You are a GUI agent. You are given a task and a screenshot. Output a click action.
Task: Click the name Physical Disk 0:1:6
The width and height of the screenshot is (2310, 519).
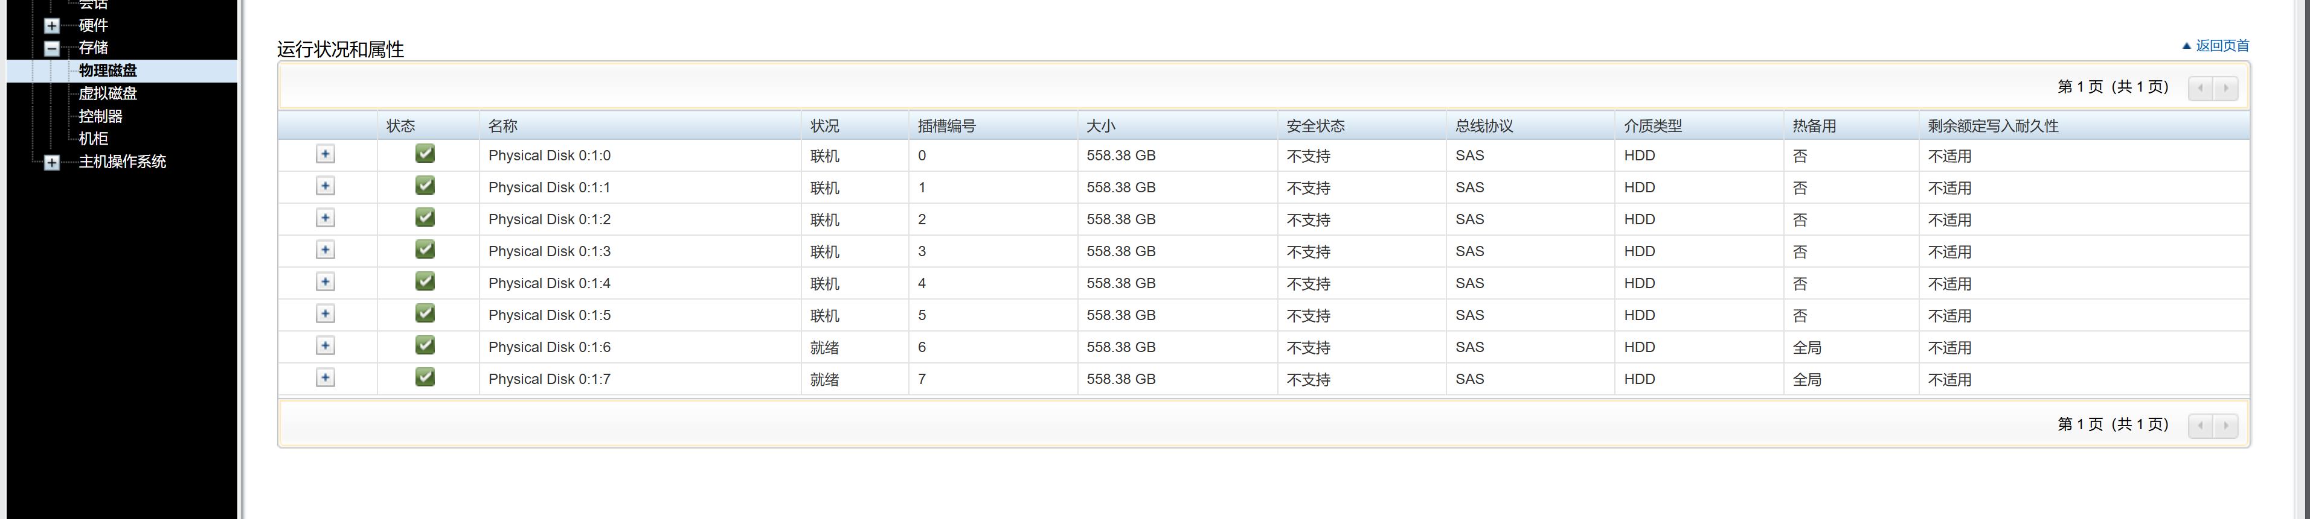550,347
